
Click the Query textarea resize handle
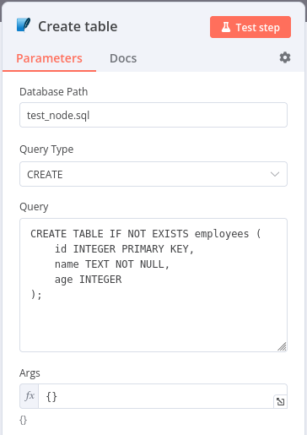[x=282, y=346]
